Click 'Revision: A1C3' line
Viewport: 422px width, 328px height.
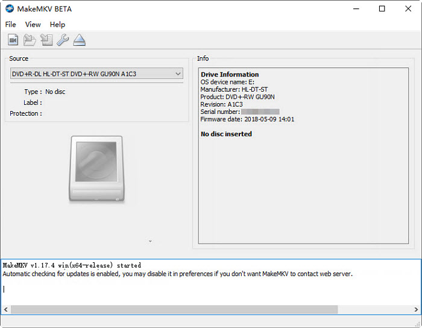[221, 104]
